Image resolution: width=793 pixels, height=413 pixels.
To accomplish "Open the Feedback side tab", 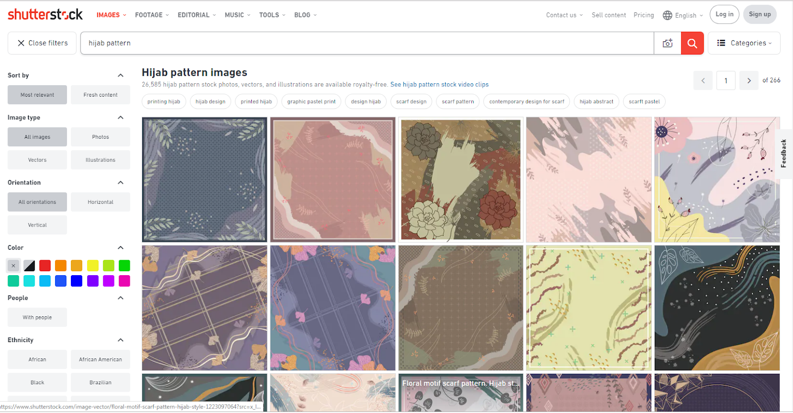I will 784,153.
